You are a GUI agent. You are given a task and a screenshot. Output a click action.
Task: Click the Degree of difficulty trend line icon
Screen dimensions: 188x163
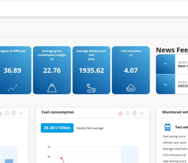point(12,88)
